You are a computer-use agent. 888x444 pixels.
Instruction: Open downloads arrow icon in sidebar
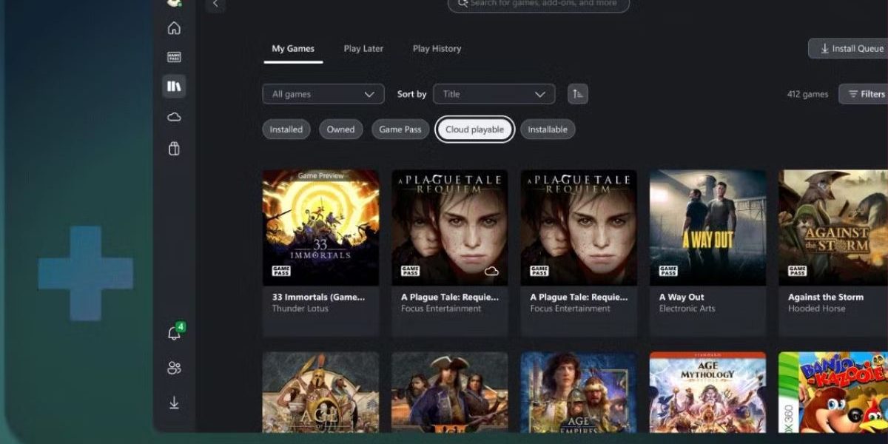[x=174, y=403]
